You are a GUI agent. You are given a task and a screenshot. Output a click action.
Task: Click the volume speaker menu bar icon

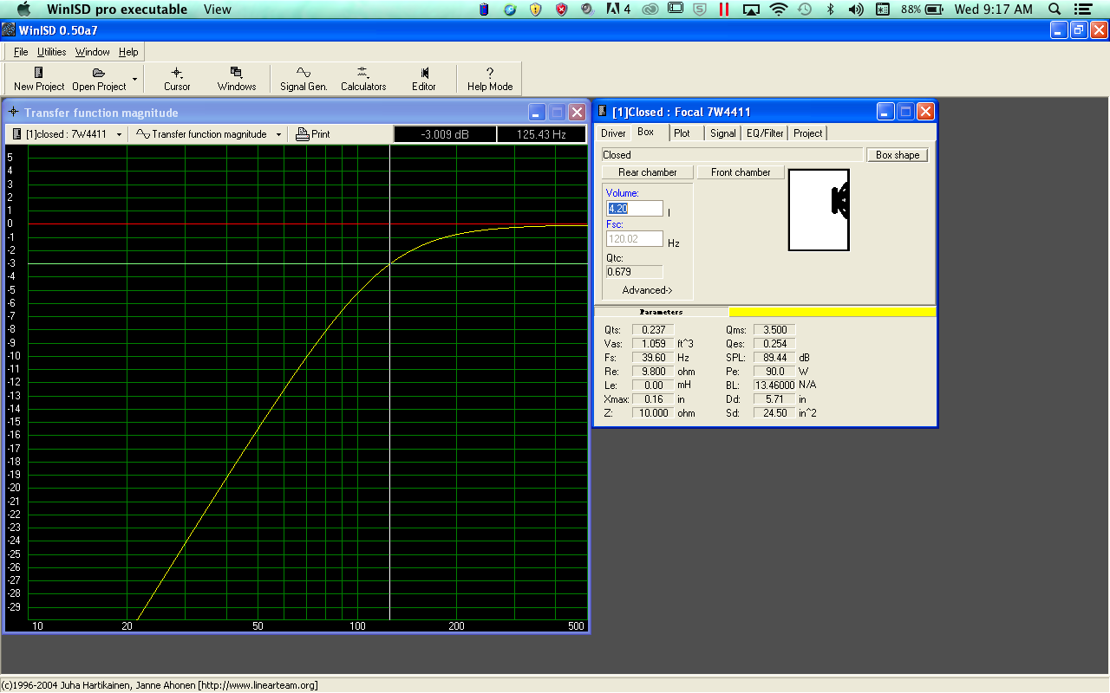point(855,10)
